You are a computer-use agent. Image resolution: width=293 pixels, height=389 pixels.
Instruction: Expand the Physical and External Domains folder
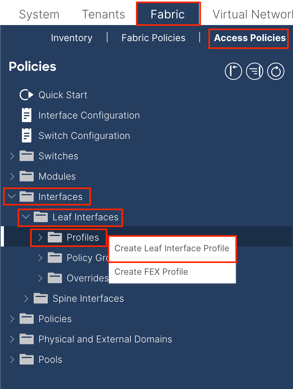pos(12,339)
